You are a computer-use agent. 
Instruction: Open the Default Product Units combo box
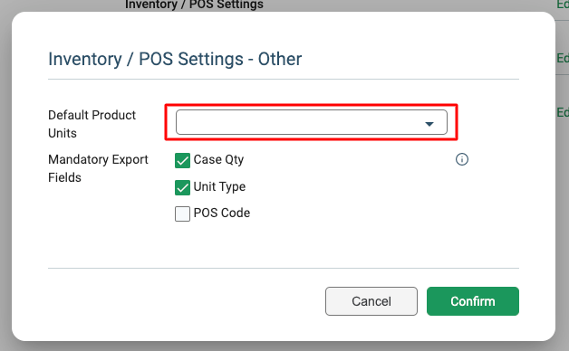pos(312,122)
